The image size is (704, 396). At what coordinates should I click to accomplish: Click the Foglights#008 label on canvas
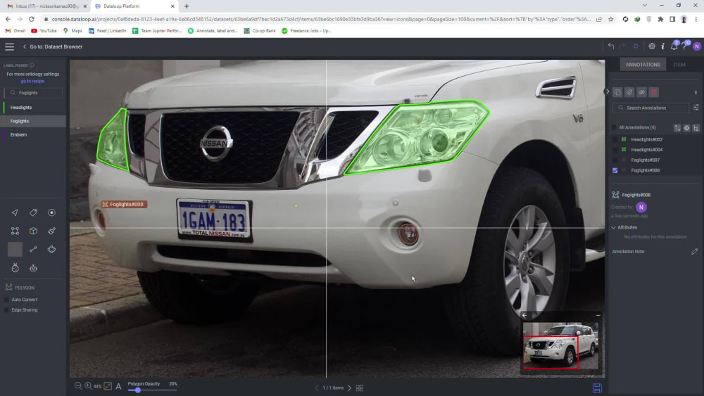(123, 205)
